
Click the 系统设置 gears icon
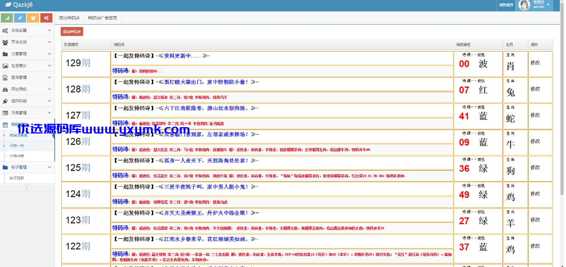coord(5,31)
